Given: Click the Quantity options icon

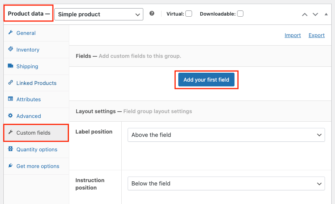Looking at the screenshot, I should [10, 149].
